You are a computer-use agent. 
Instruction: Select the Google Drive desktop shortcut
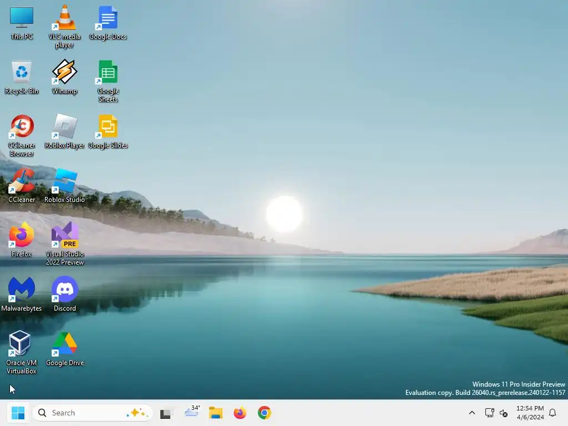pyautogui.click(x=64, y=349)
